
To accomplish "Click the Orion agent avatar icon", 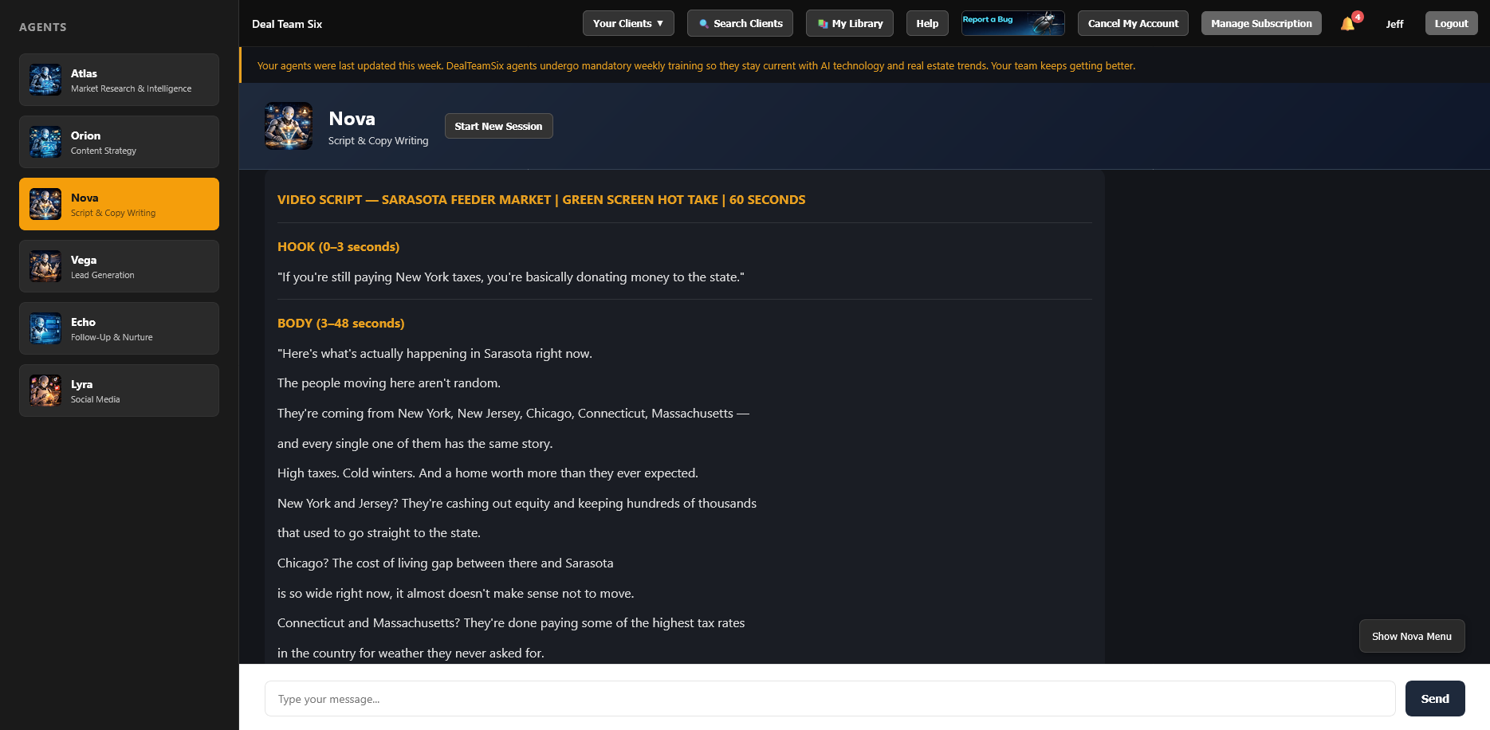I will pyautogui.click(x=45, y=142).
